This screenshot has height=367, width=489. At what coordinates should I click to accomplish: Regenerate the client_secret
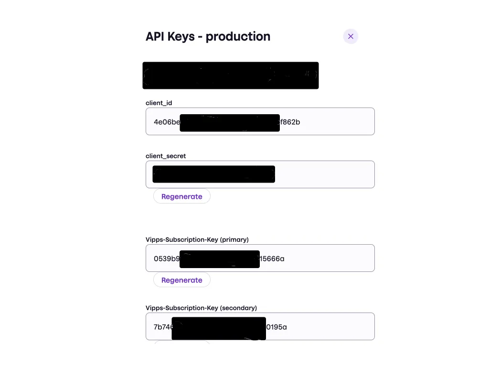[x=182, y=196]
